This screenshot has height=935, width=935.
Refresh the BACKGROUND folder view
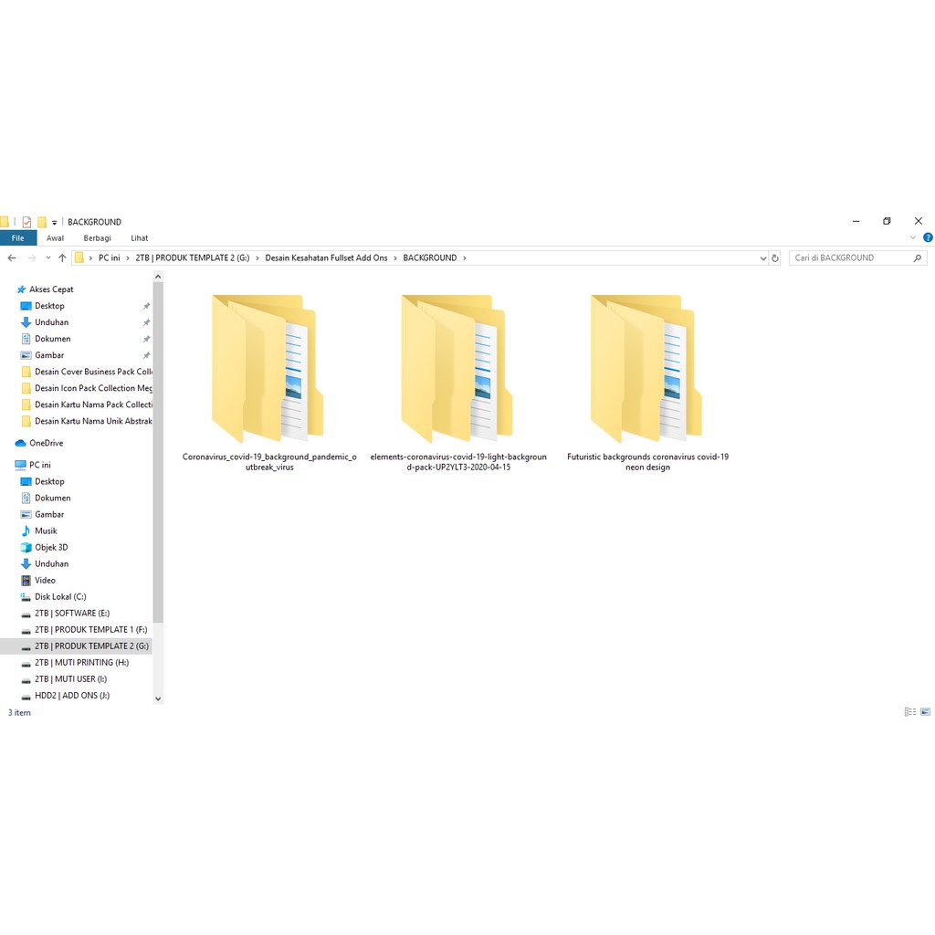tap(775, 258)
